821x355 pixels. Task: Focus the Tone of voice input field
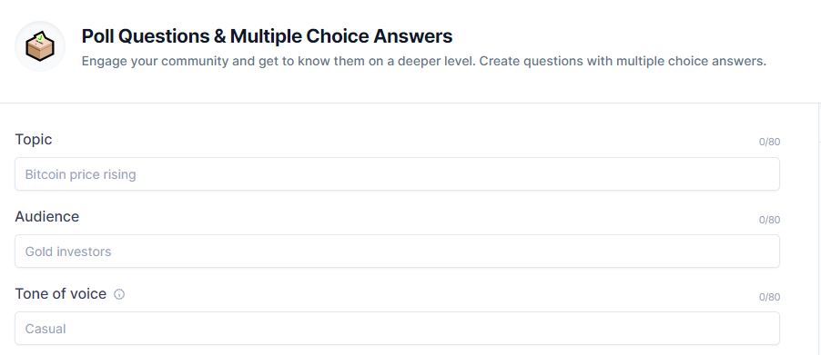pyautogui.click(x=397, y=329)
